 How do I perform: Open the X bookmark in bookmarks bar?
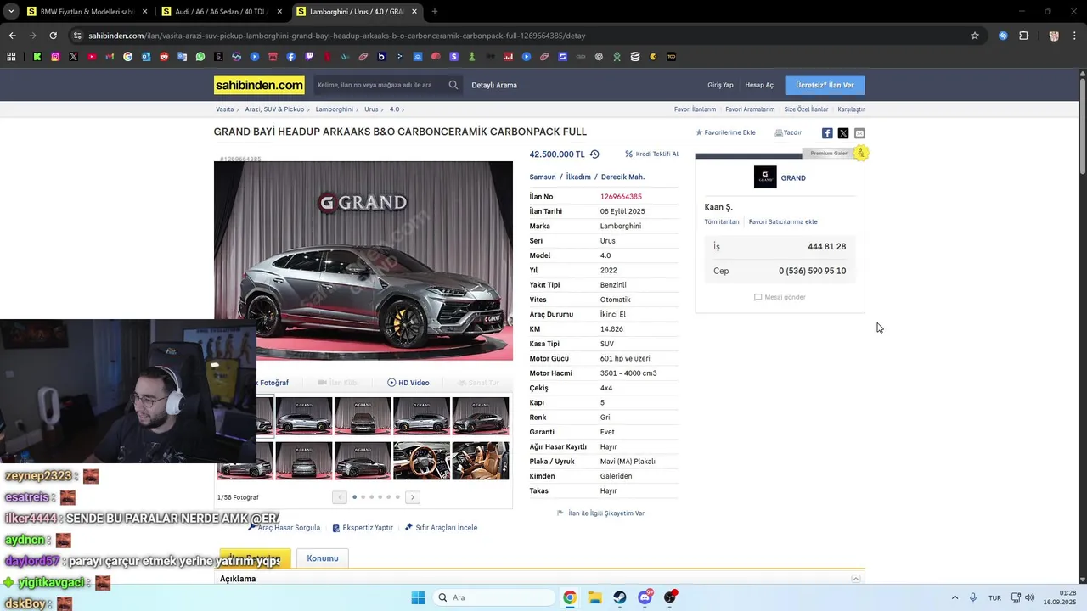pos(74,57)
